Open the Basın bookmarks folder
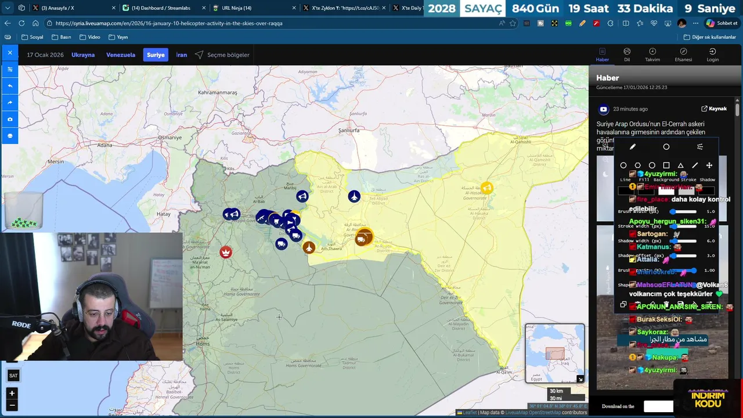 pyautogui.click(x=62, y=37)
